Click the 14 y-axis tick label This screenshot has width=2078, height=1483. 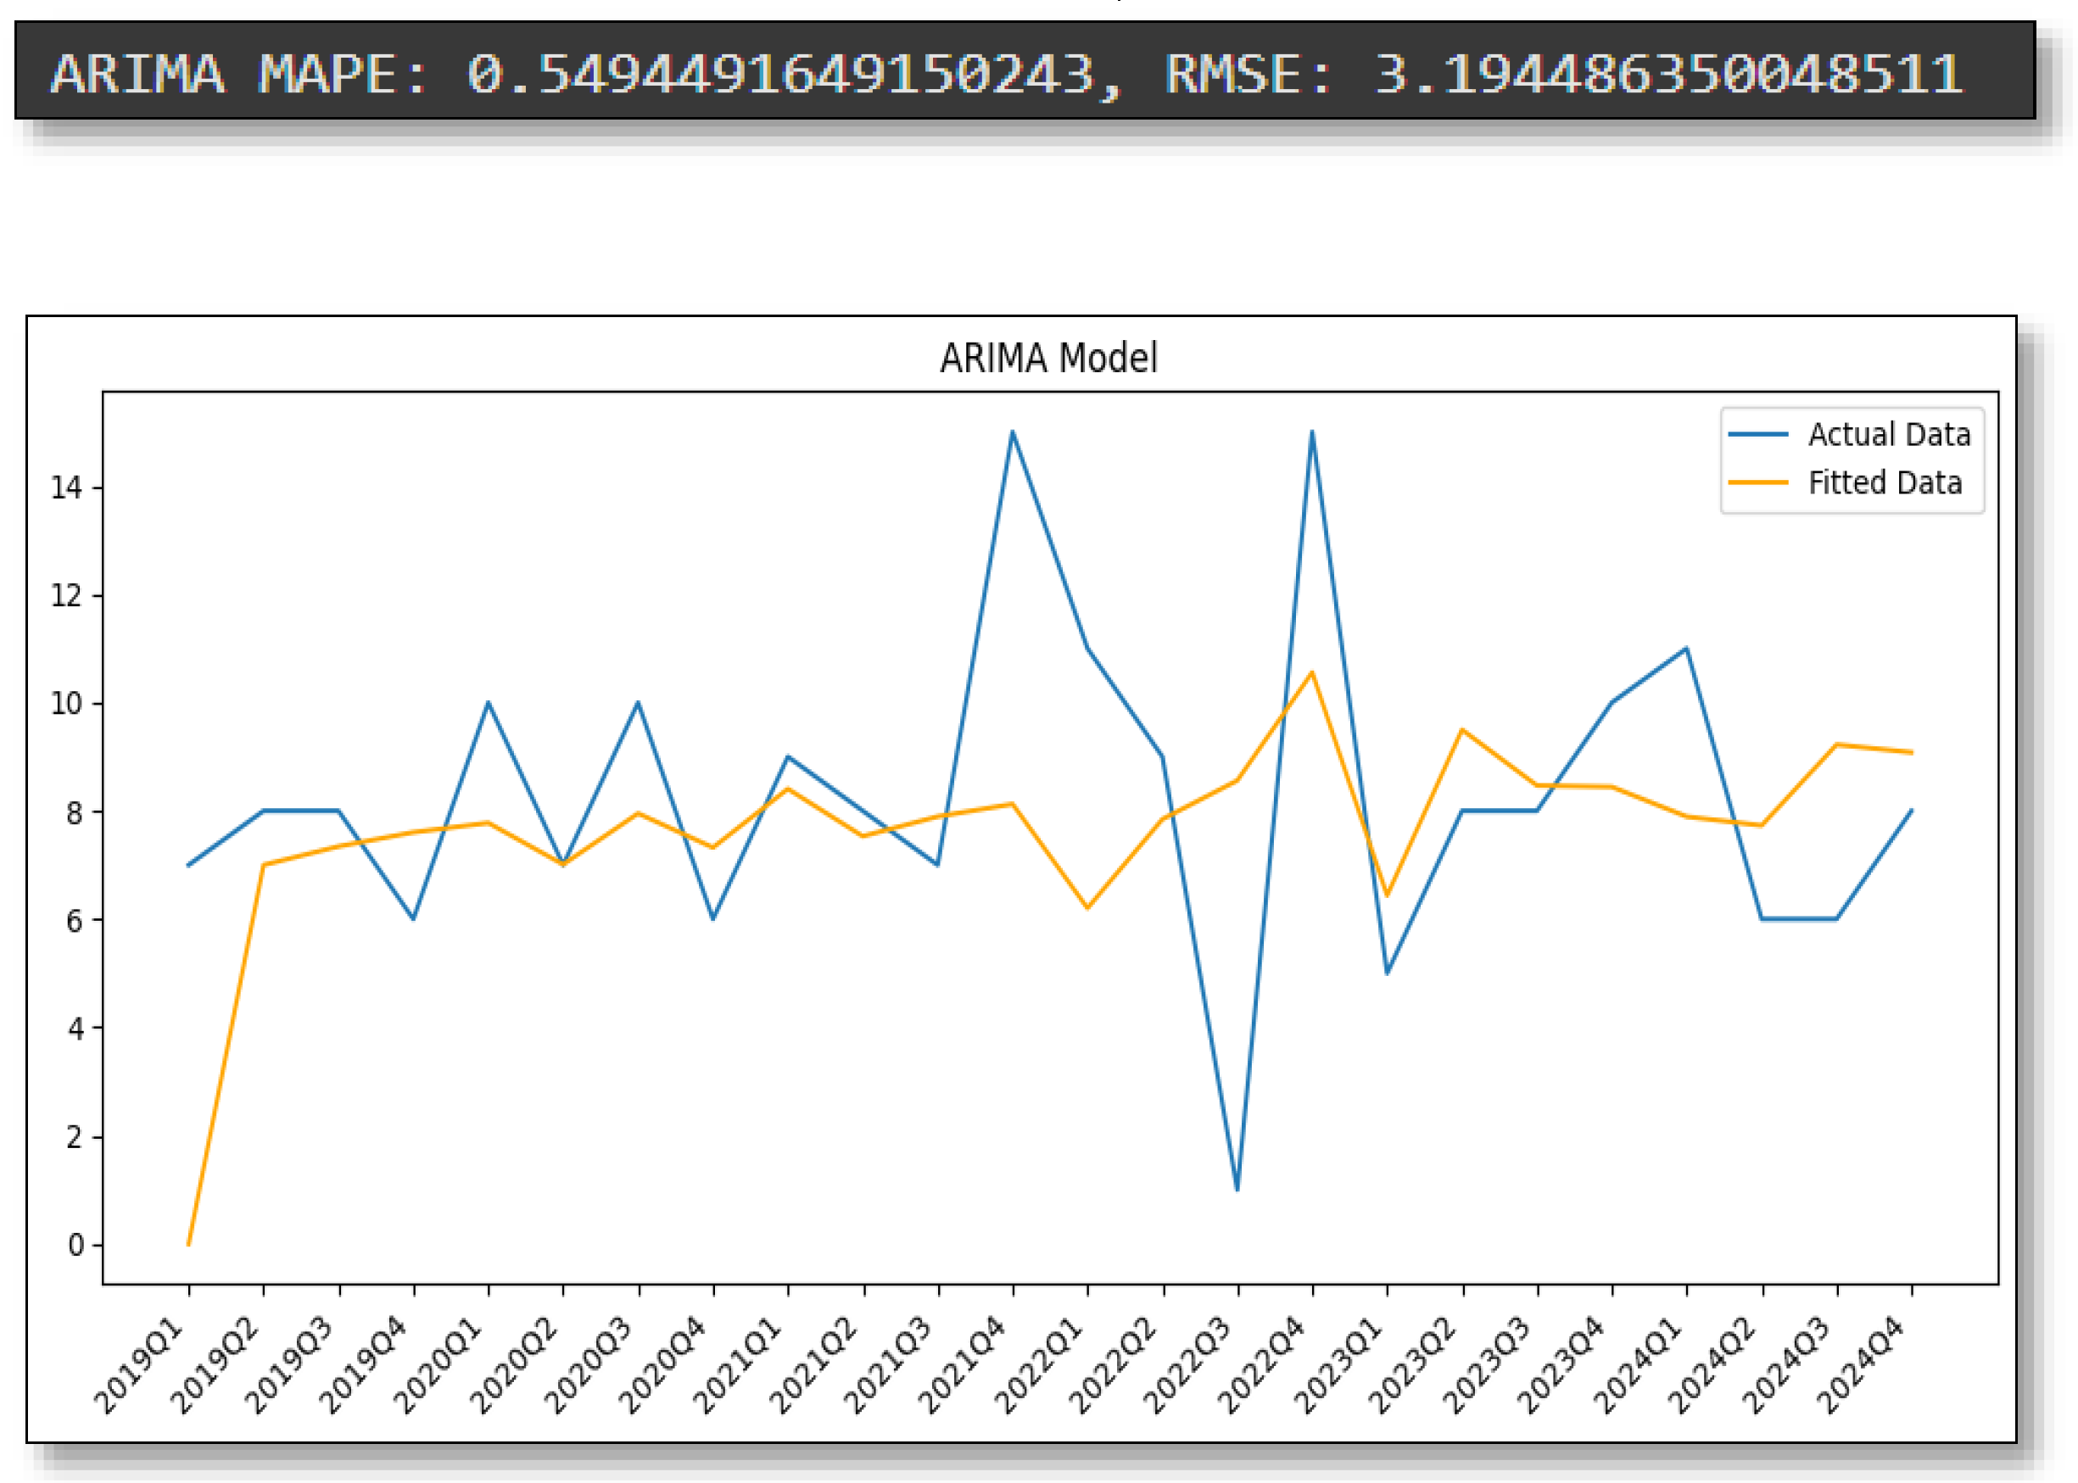67,488
